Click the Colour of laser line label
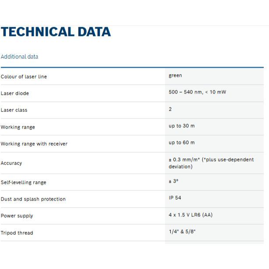 [x=24, y=77]
